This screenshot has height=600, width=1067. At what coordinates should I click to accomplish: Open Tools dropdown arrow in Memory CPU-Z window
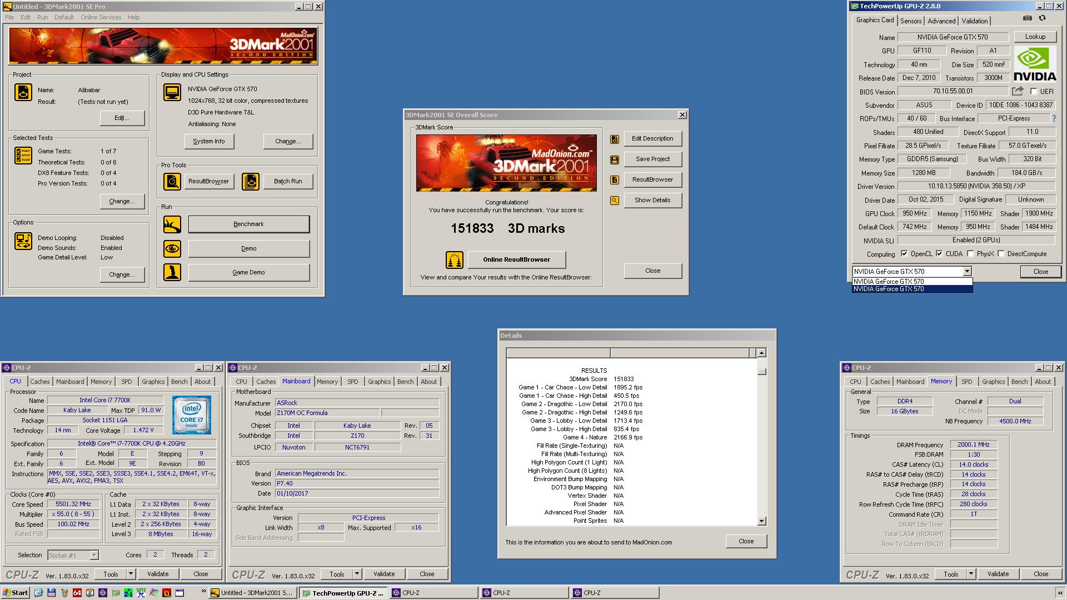click(971, 574)
